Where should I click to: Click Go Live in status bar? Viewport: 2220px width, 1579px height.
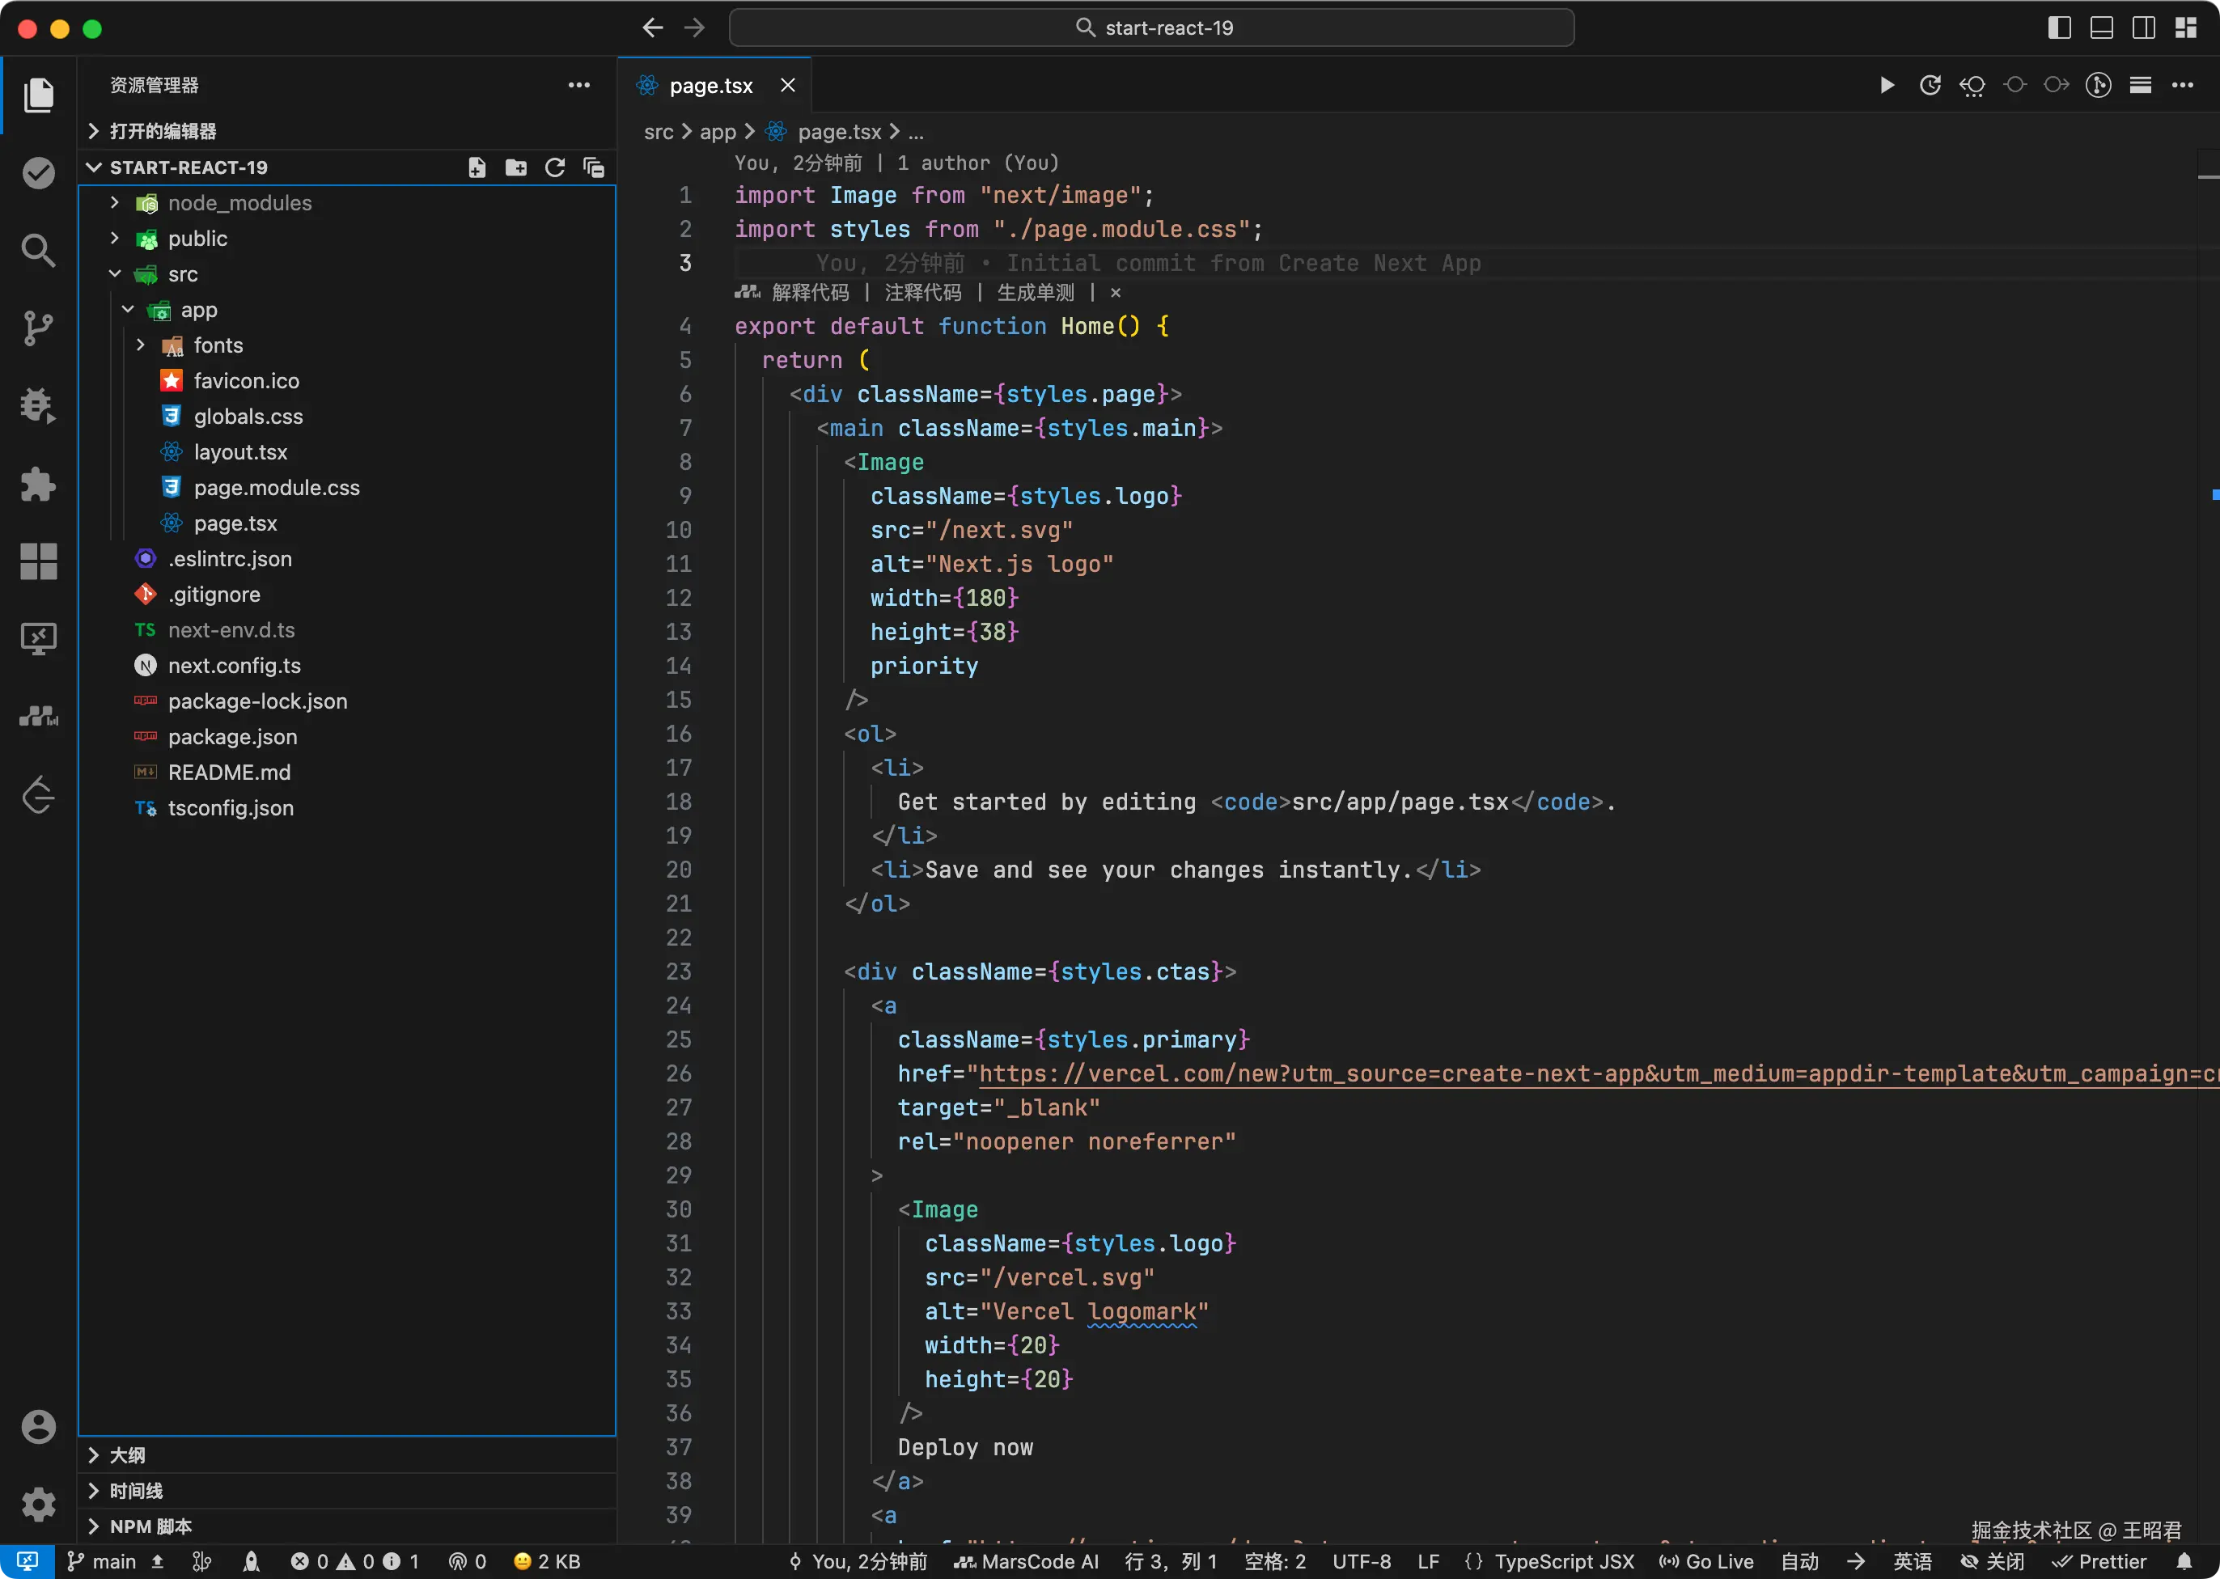point(1706,1561)
